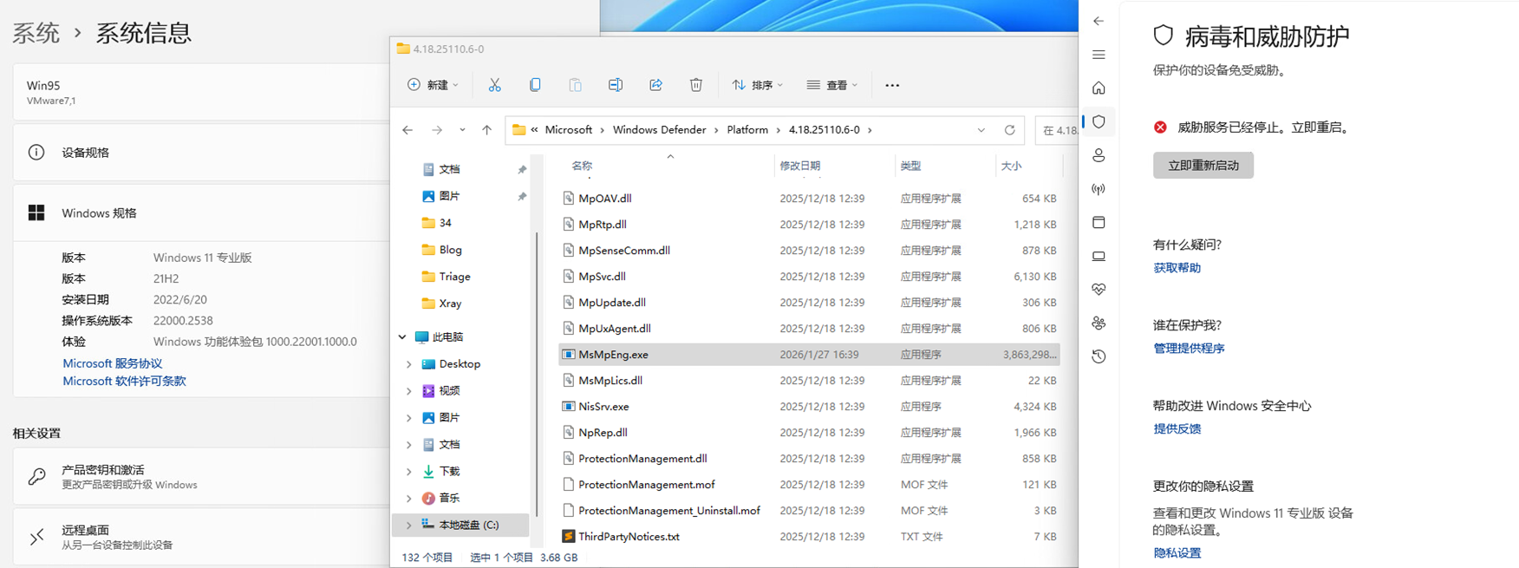This screenshot has height=568, width=1519.
Task: Open Device performance and health heart icon
Action: [1099, 289]
